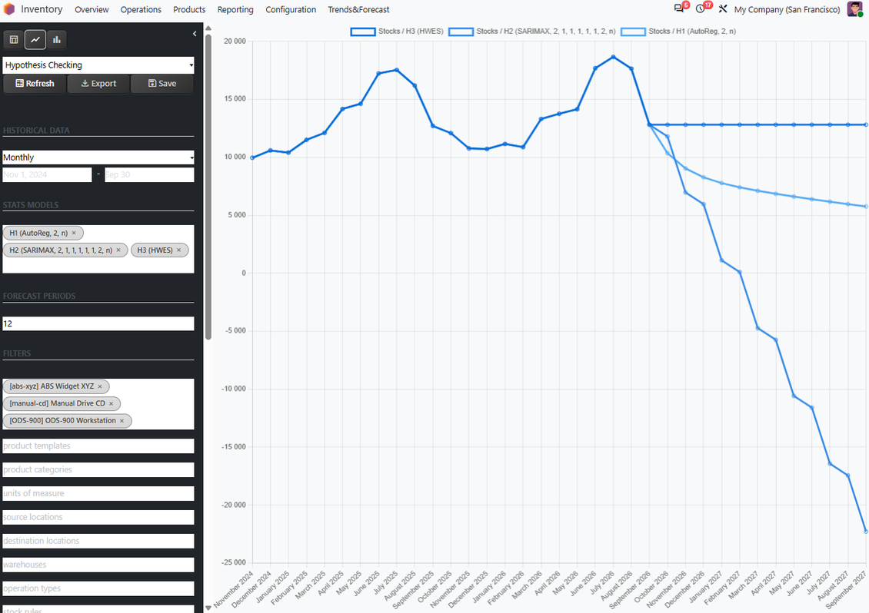Click the My Company (San Francisco) switcher
The width and height of the screenshot is (869, 613).
[x=787, y=9]
